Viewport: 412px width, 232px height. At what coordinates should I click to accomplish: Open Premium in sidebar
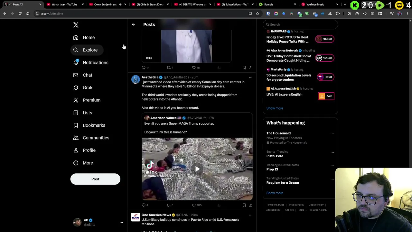86,100
